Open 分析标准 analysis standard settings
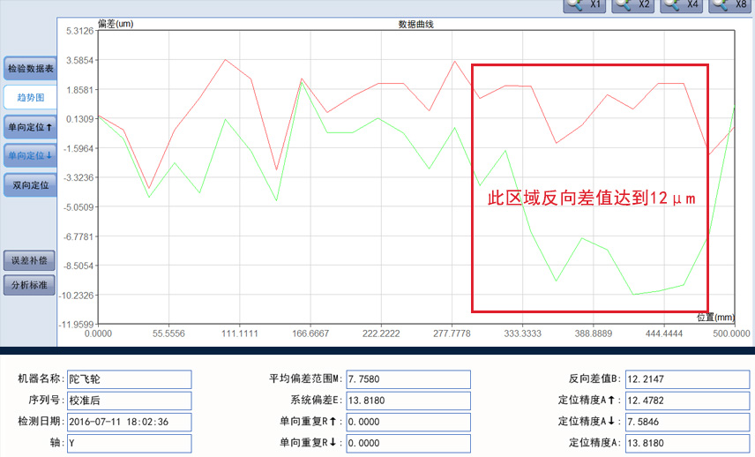This screenshot has width=755, height=457. coord(31,285)
